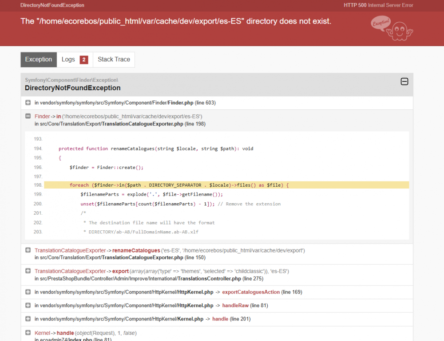
Task: Click the Finder class link
Action: pyautogui.click(x=42, y=116)
